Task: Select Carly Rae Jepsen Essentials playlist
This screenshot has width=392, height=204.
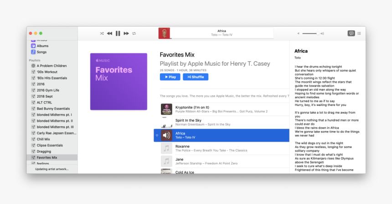Action: coord(52,133)
